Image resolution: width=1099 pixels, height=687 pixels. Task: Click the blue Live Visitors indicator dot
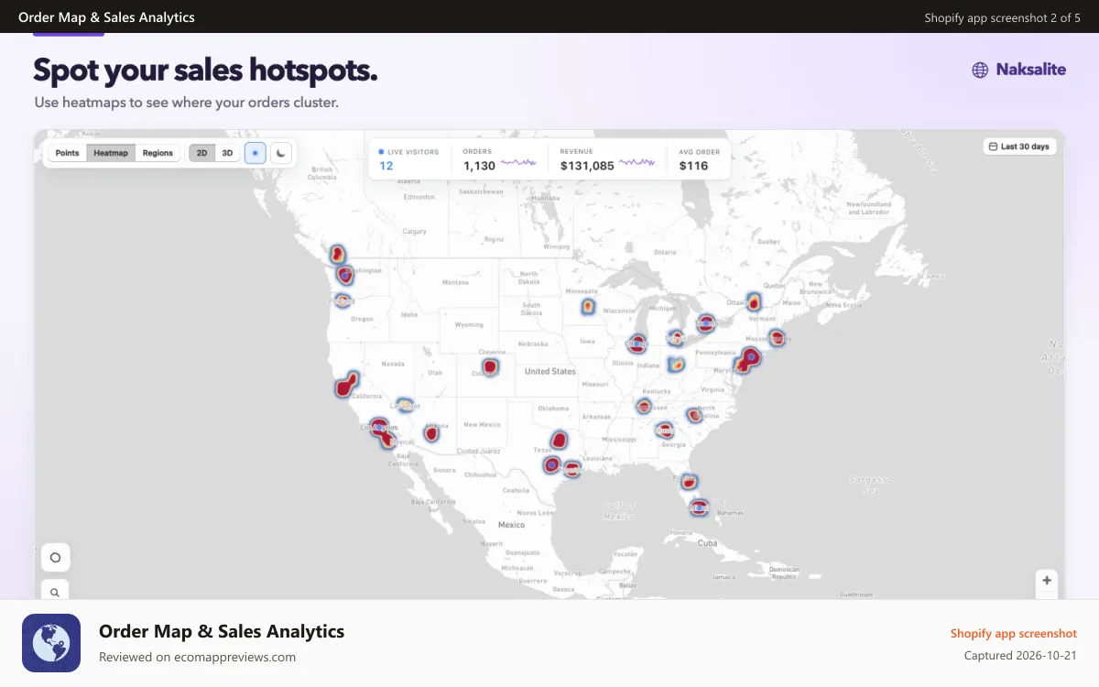381,152
